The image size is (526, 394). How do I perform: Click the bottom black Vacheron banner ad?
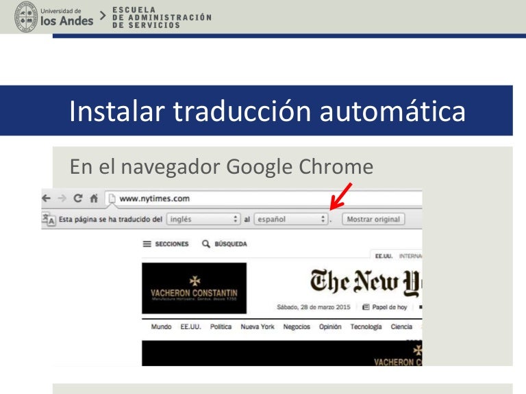(281, 353)
